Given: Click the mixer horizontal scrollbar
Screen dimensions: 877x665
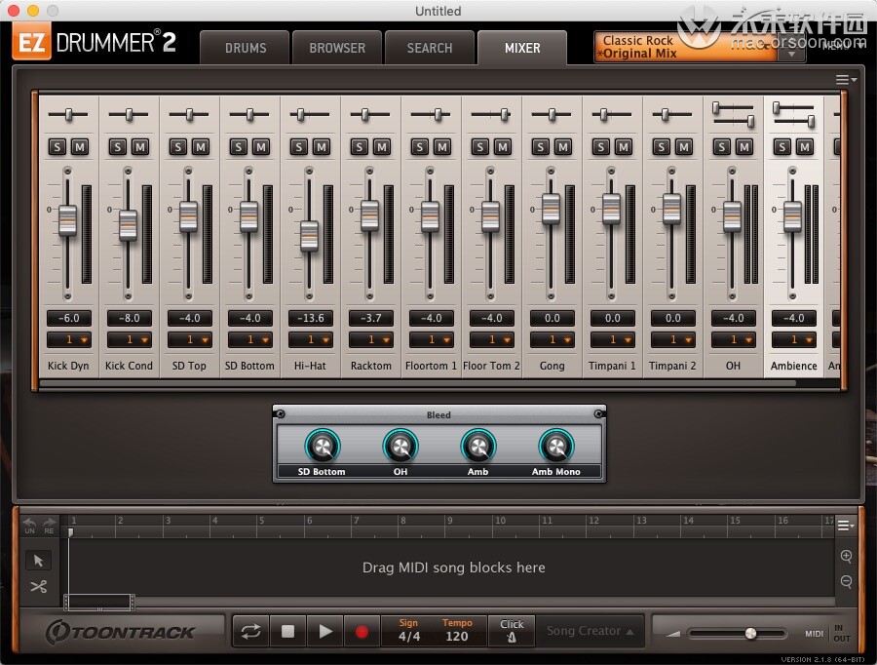Looking at the screenshot, I should 417,383.
